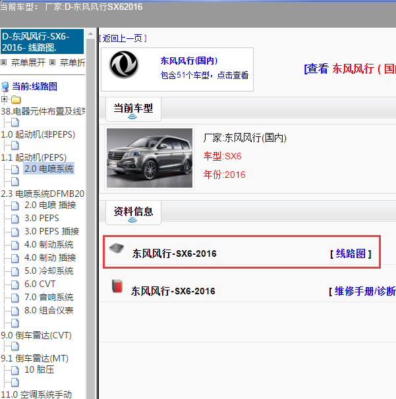Click the 当前:线路图 computer icon

[x=5, y=87]
